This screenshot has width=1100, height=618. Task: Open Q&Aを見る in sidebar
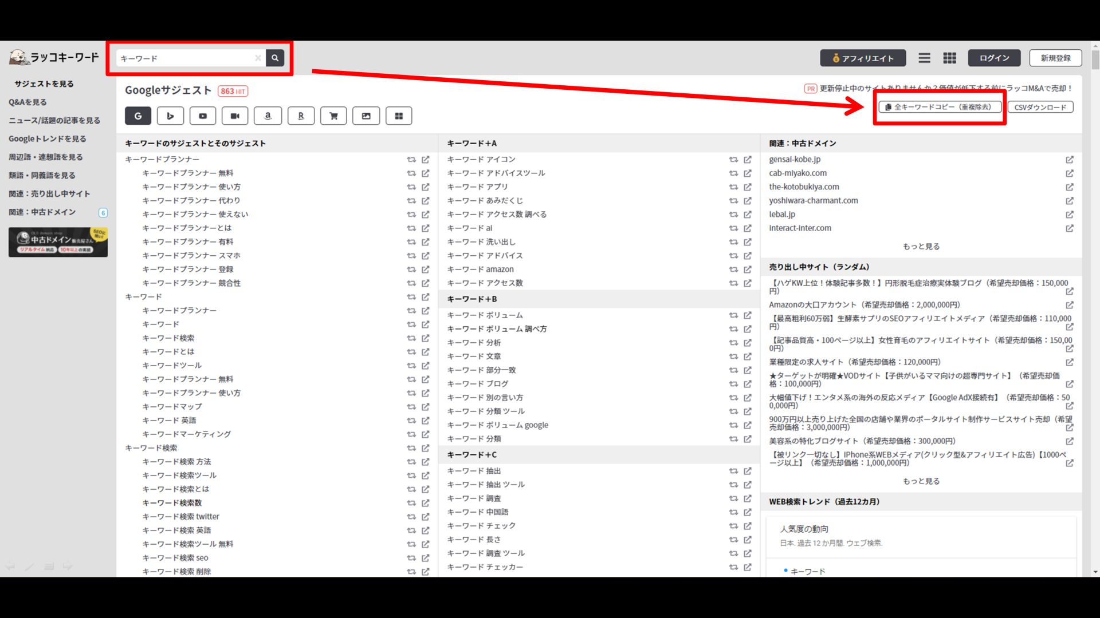[27, 102]
